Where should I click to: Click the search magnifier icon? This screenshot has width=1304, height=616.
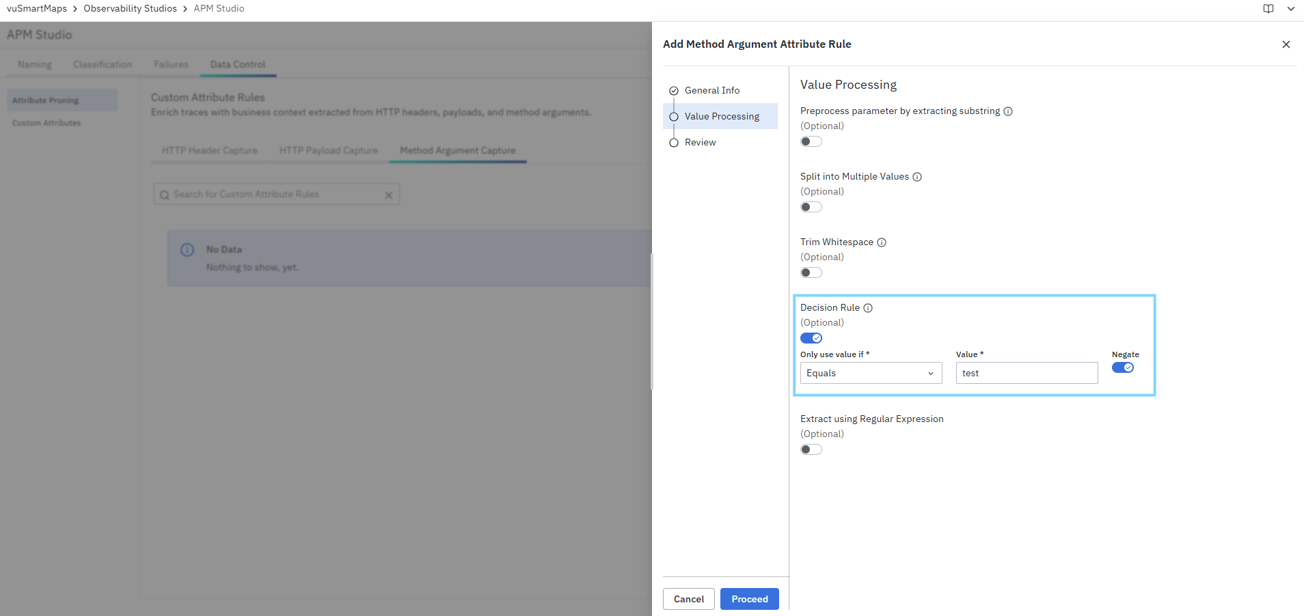click(165, 195)
